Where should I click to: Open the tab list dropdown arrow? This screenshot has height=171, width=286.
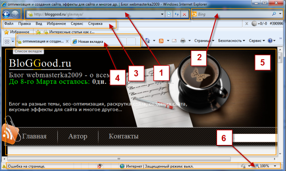13,41
